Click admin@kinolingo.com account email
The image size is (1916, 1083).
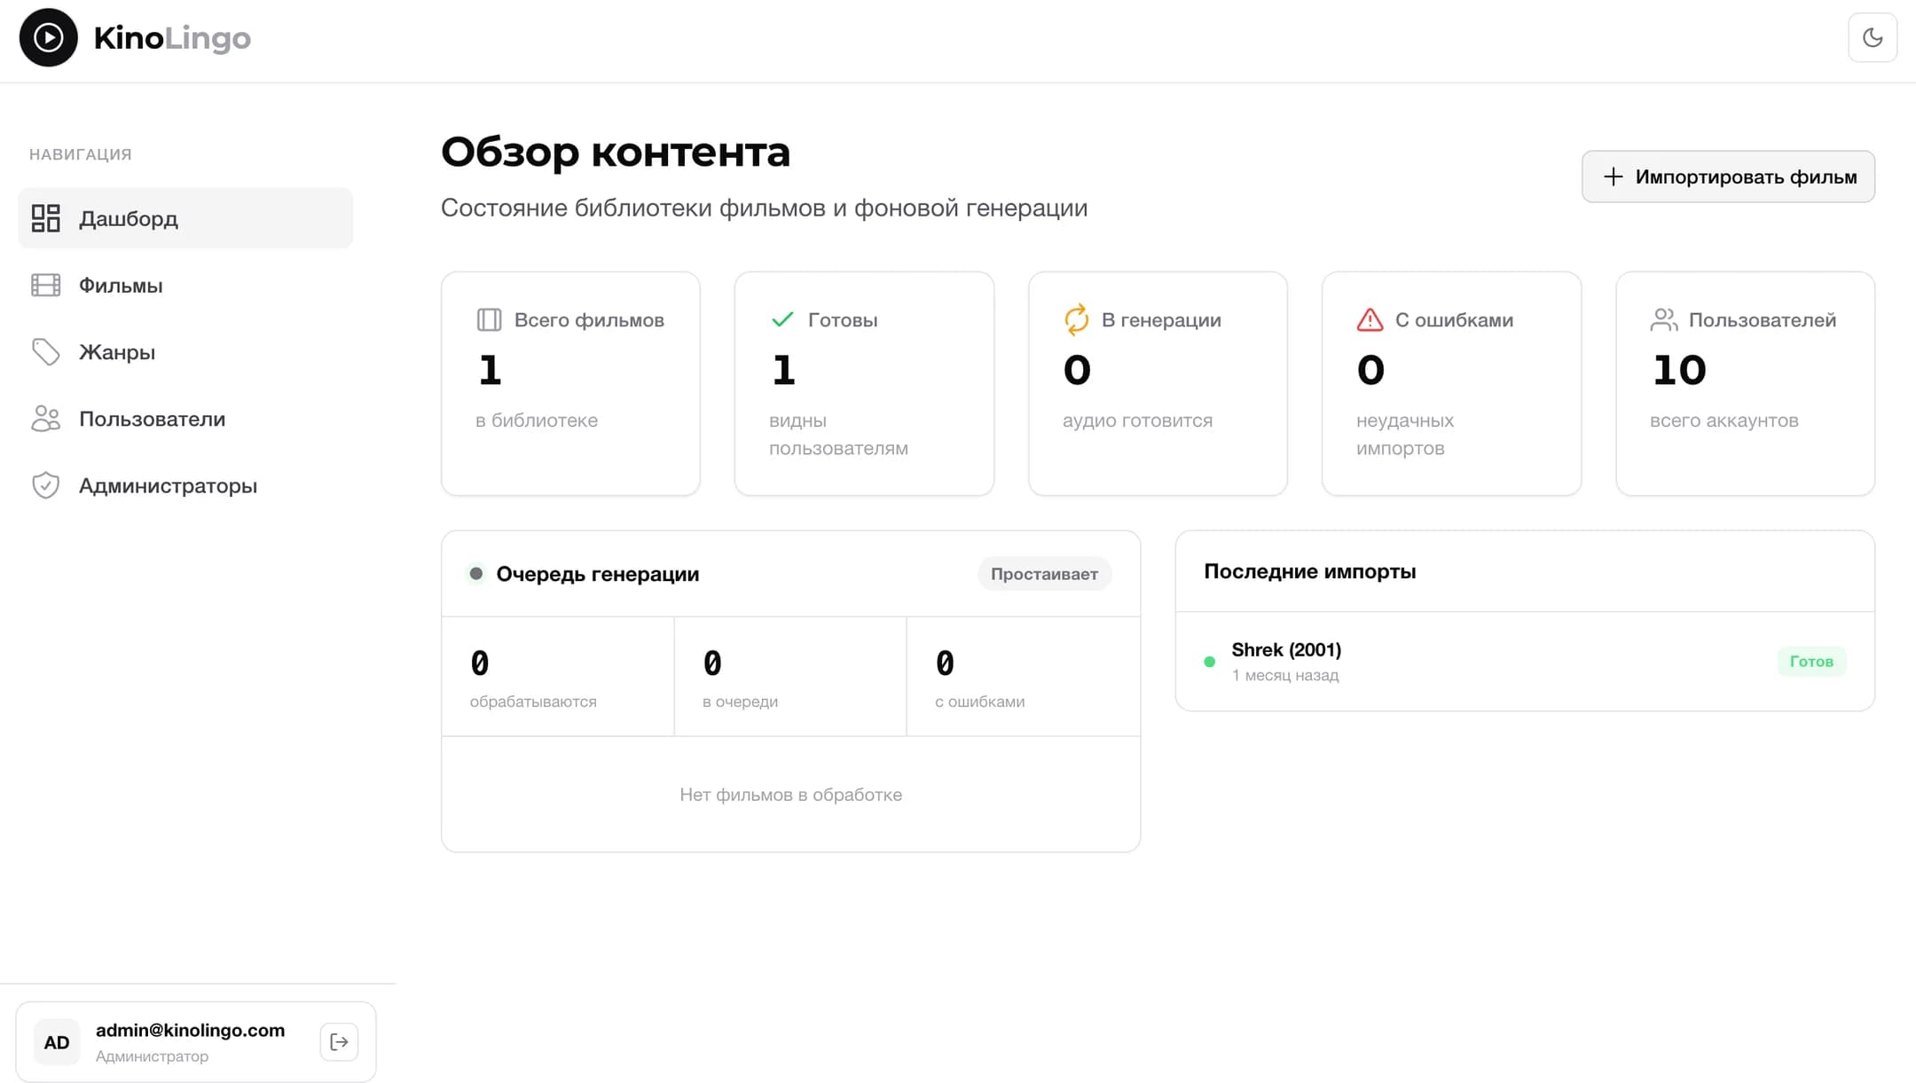(190, 1030)
